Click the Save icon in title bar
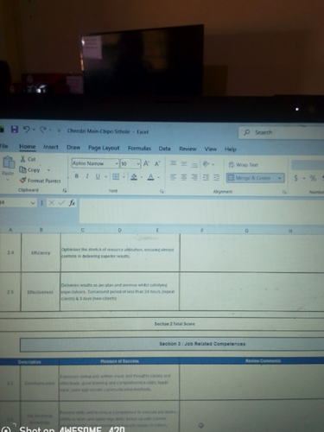Image resolution: width=324 pixels, height=432 pixels. pos(15,130)
